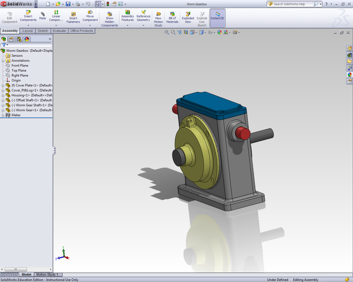The image size is (353, 282).
Task: Select Linear Component Pattern tool
Action: tap(56, 16)
